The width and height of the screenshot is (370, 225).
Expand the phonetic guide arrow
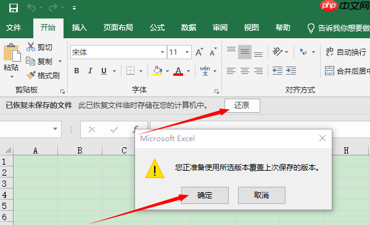(215, 71)
